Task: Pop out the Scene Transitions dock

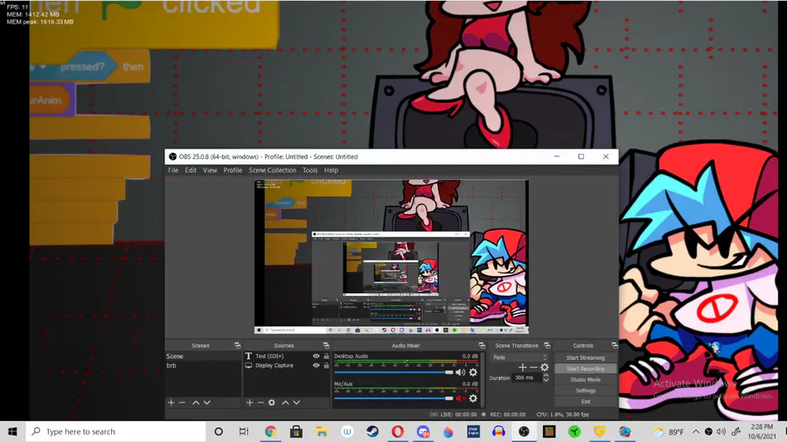Action: tap(547, 345)
